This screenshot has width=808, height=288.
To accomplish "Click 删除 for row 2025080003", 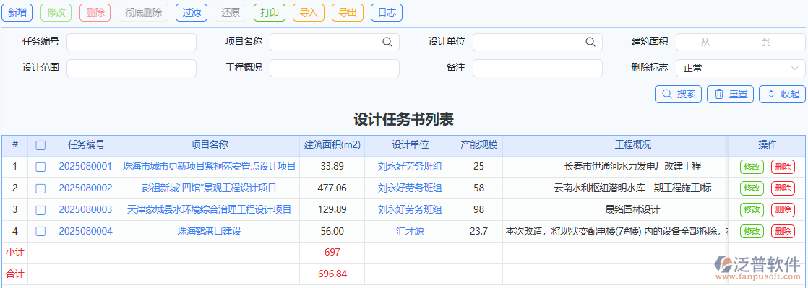I will pos(783,210).
